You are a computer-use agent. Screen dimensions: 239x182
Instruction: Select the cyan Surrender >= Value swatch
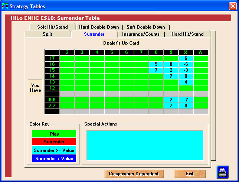point(54,150)
